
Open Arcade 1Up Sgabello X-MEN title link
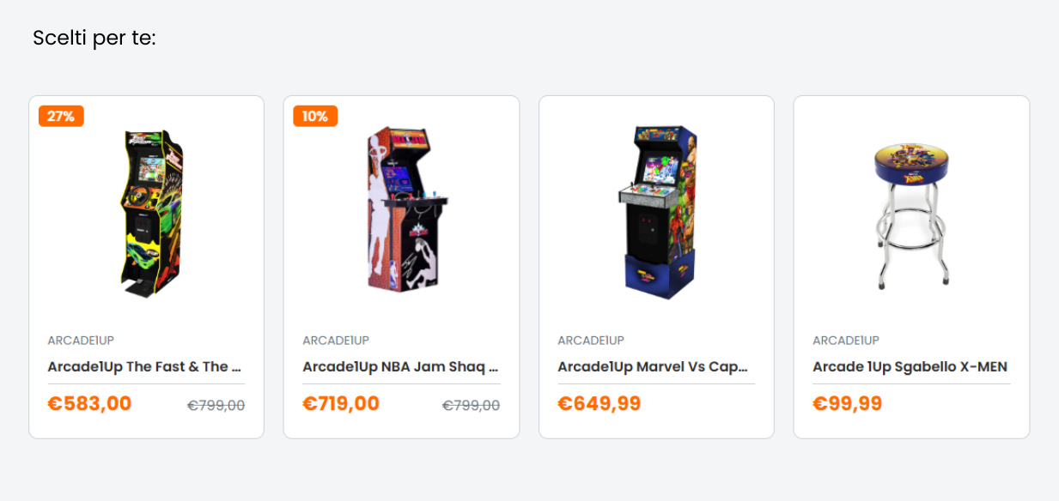[x=910, y=366]
